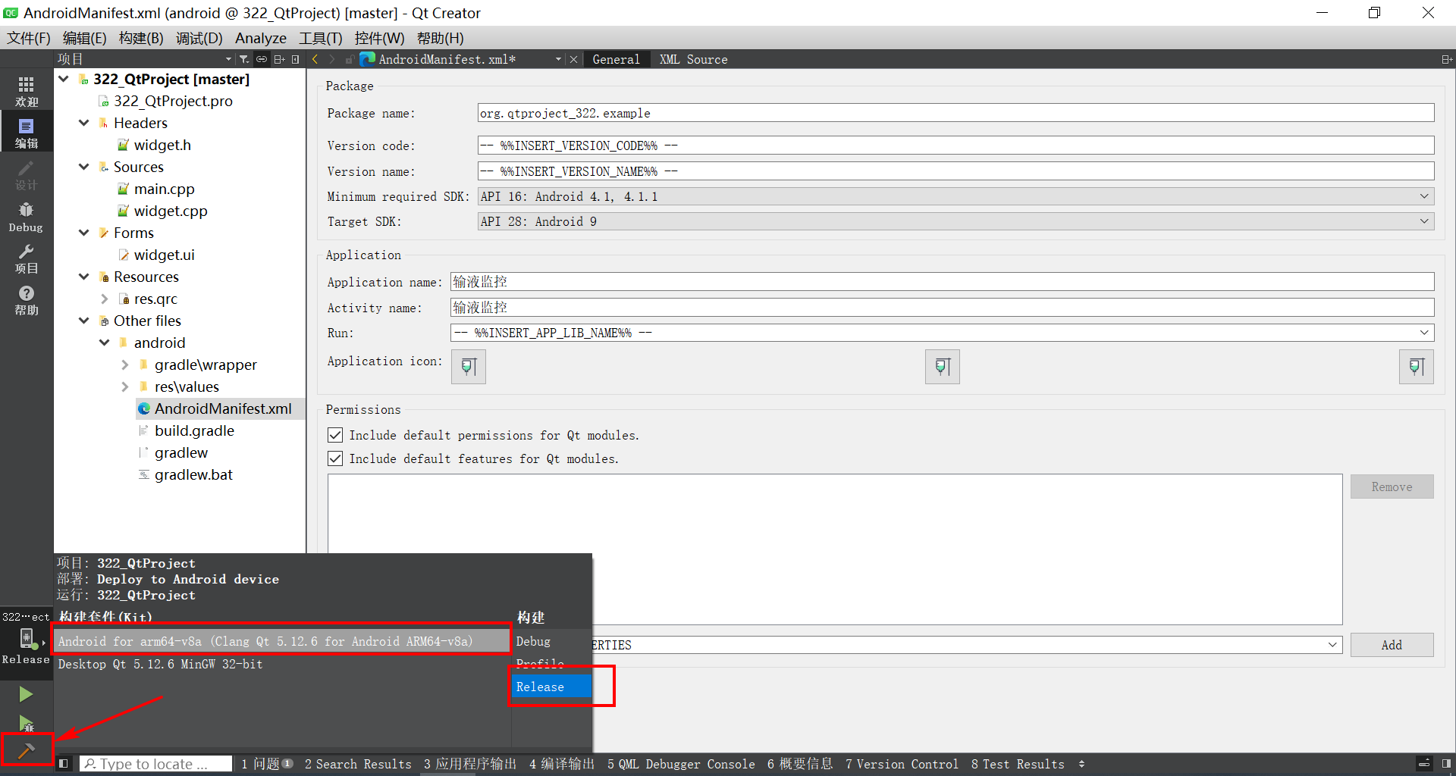Click the Application name input field
Viewport: 1456px width, 776px height.
click(x=942, y=282)
